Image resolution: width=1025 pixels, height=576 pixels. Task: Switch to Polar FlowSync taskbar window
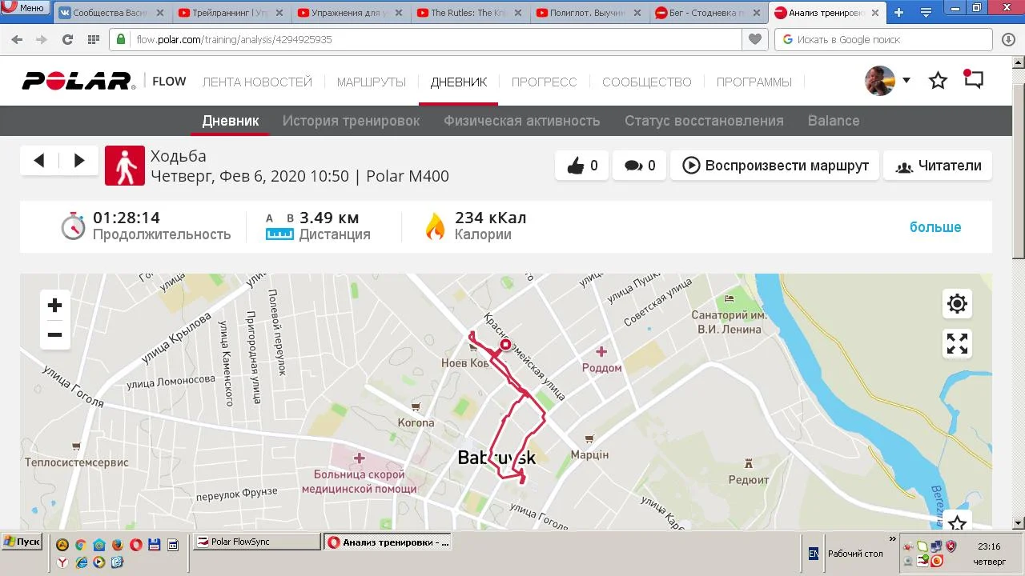(x=256, y=542)
